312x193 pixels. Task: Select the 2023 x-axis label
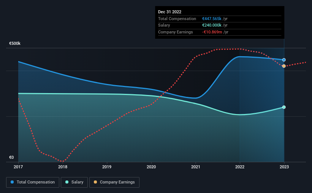tap(284, 167)
